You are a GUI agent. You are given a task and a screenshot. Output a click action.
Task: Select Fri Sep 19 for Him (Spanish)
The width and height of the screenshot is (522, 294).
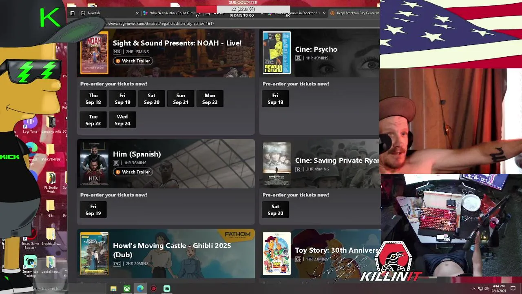pos(93,210)
